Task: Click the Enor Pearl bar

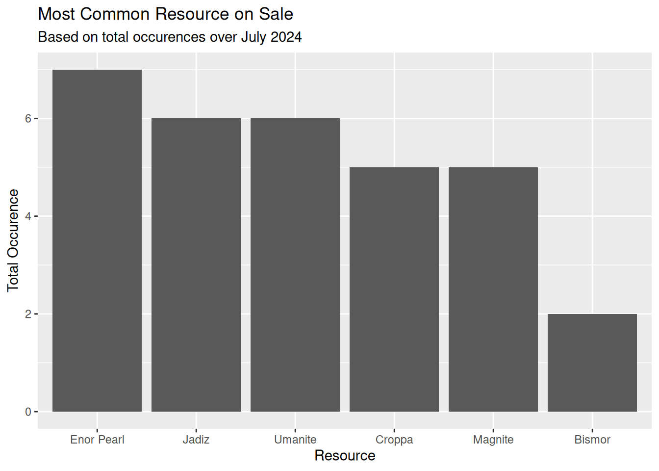Action: (97, 240)
